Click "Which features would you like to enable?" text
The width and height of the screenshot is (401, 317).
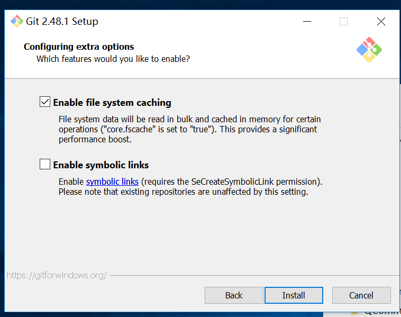(x=113, y=59)
